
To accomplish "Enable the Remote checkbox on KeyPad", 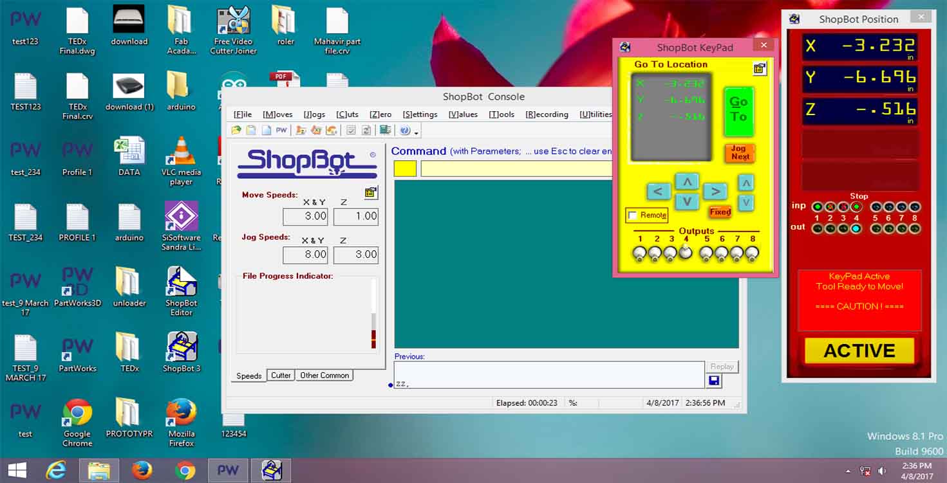I will point(633,215).
